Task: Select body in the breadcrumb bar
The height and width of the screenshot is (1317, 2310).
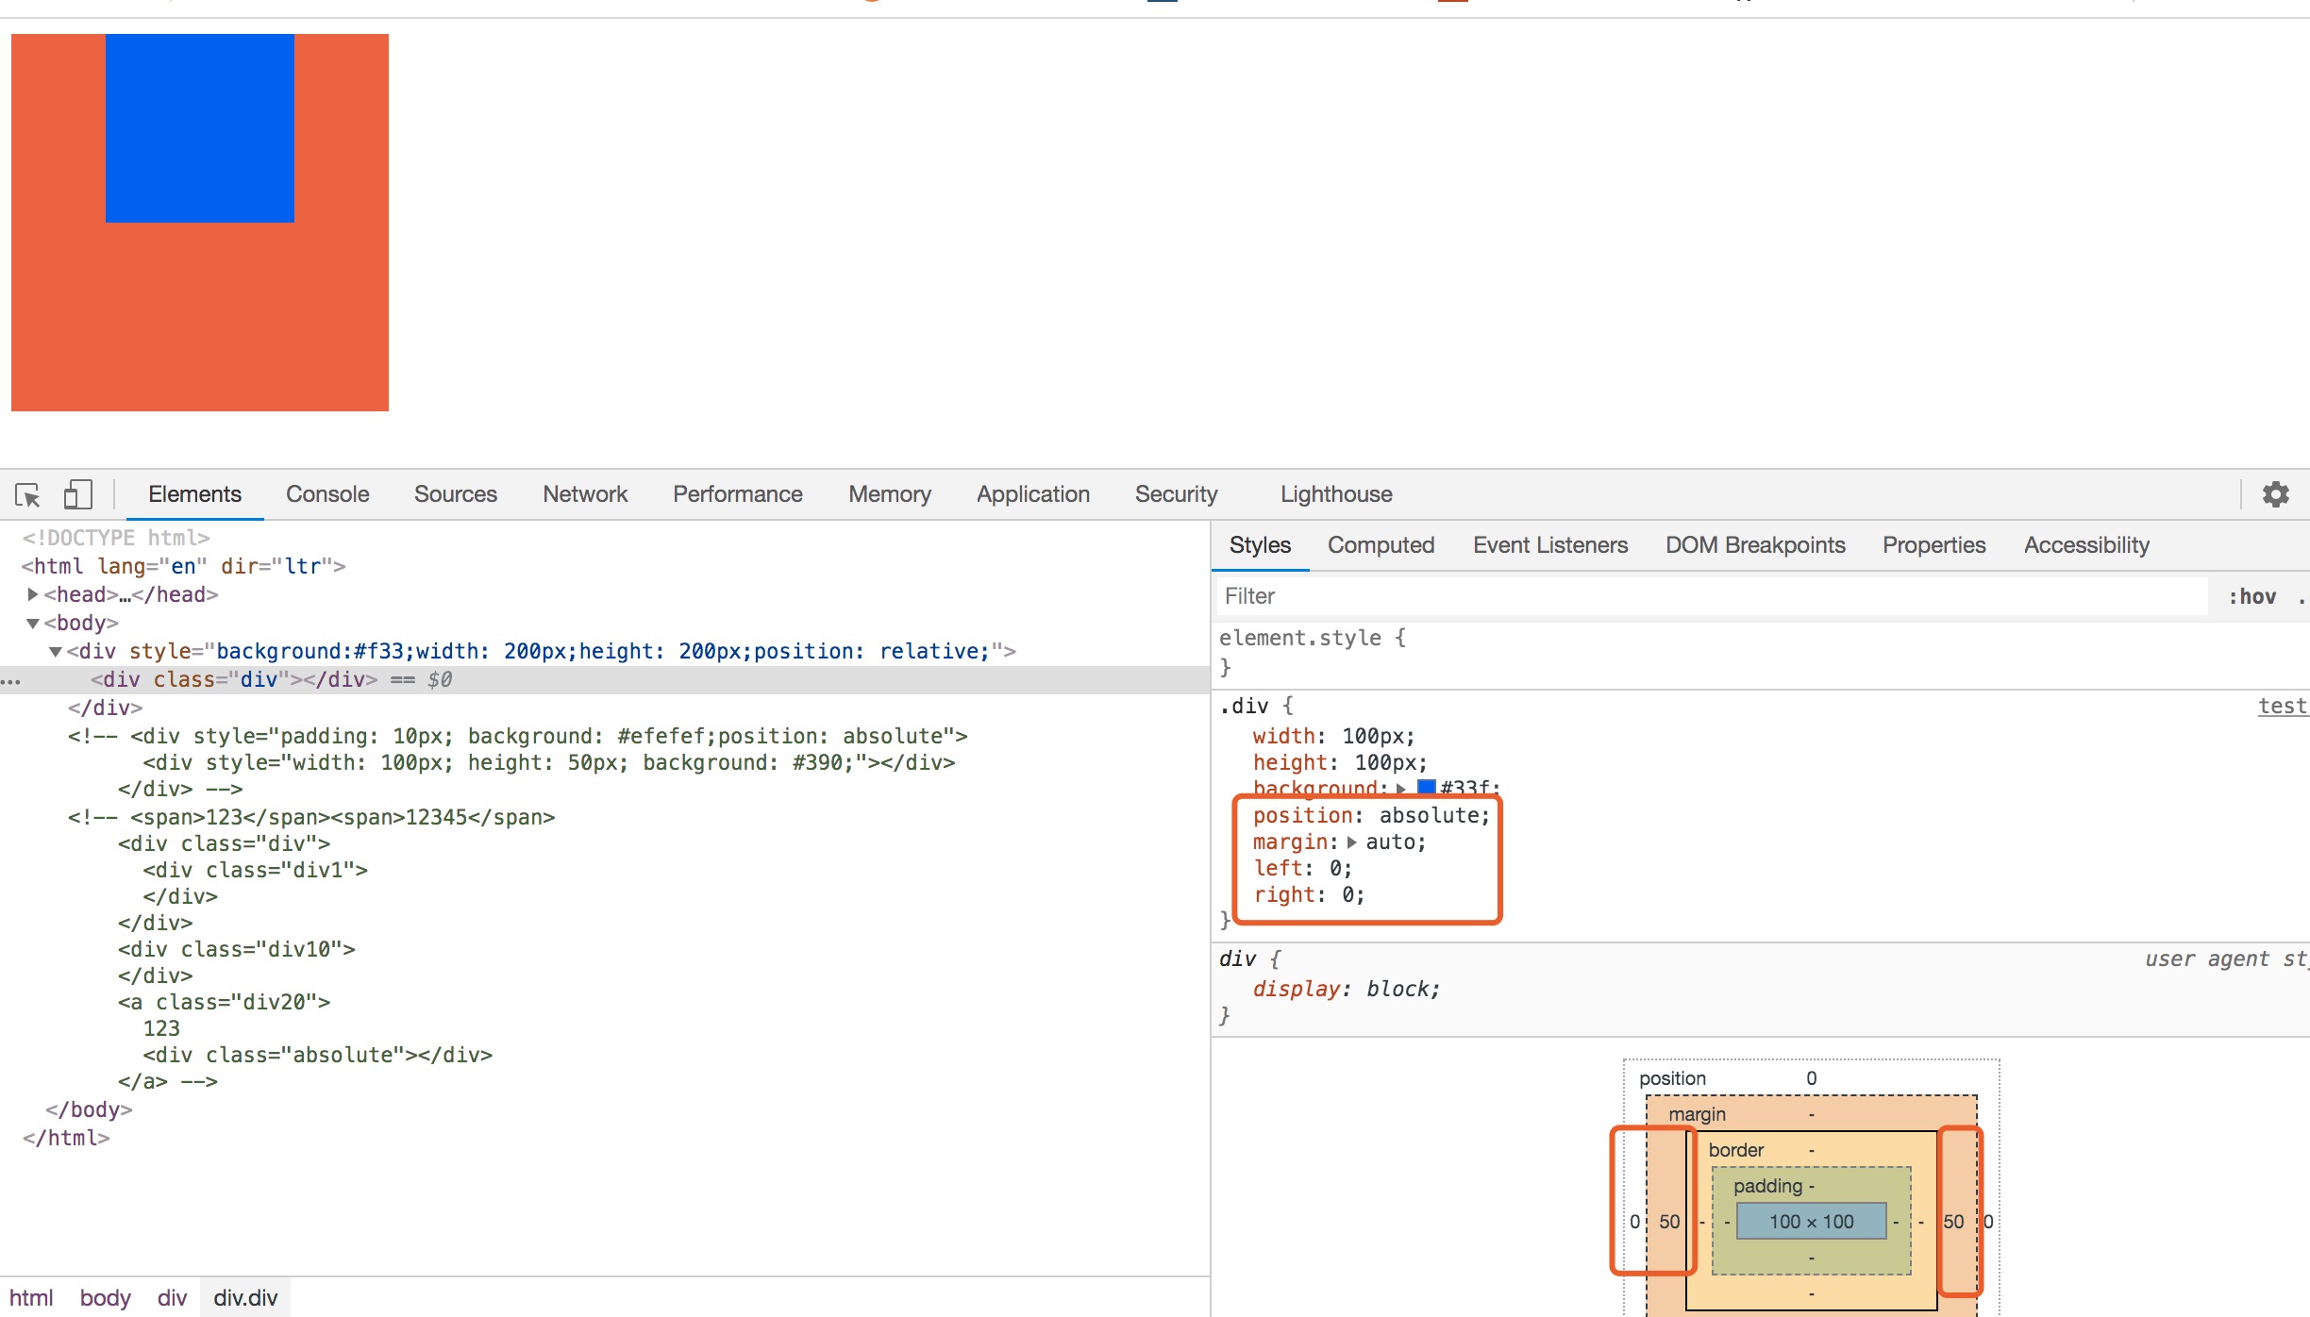Action: (x=105, y=1298)
